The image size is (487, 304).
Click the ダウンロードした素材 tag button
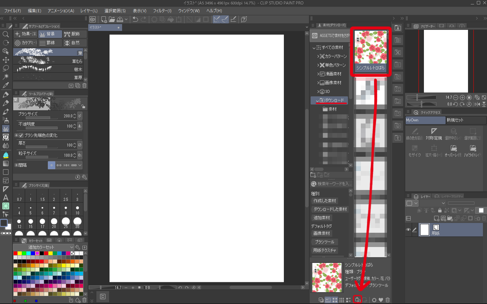330,209
